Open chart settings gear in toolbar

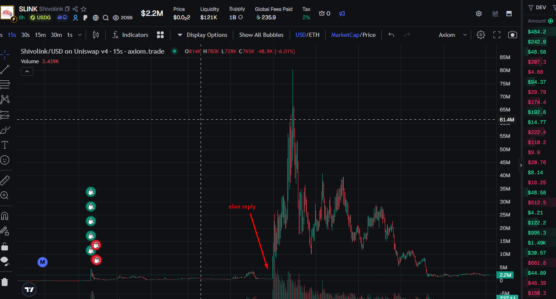point(481,35)
